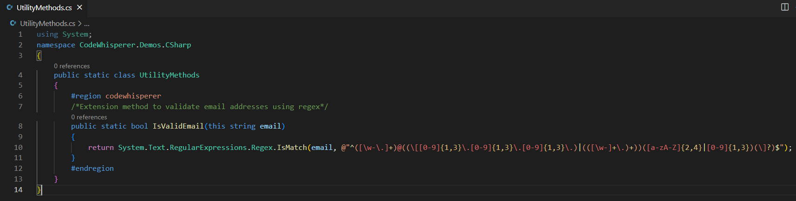Click the #endregion directive
The width and height of the screenshot is (796, 201).
(92, 168)
